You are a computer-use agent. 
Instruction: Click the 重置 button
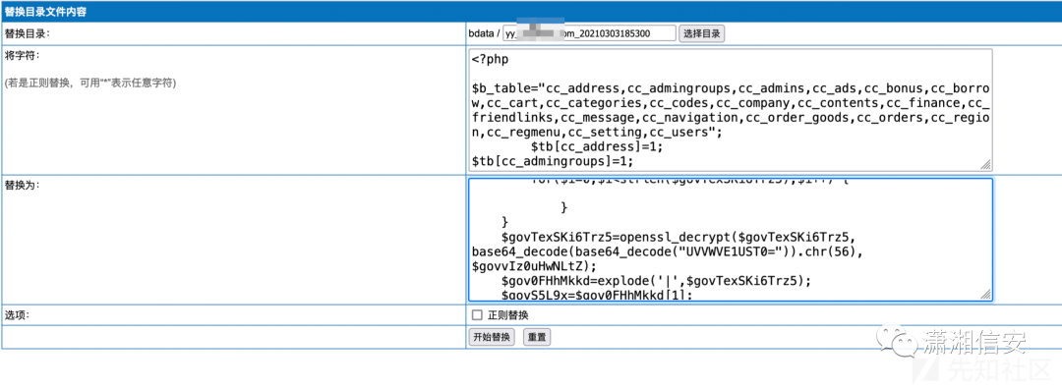pyautogui.click(x=537, y=337)
